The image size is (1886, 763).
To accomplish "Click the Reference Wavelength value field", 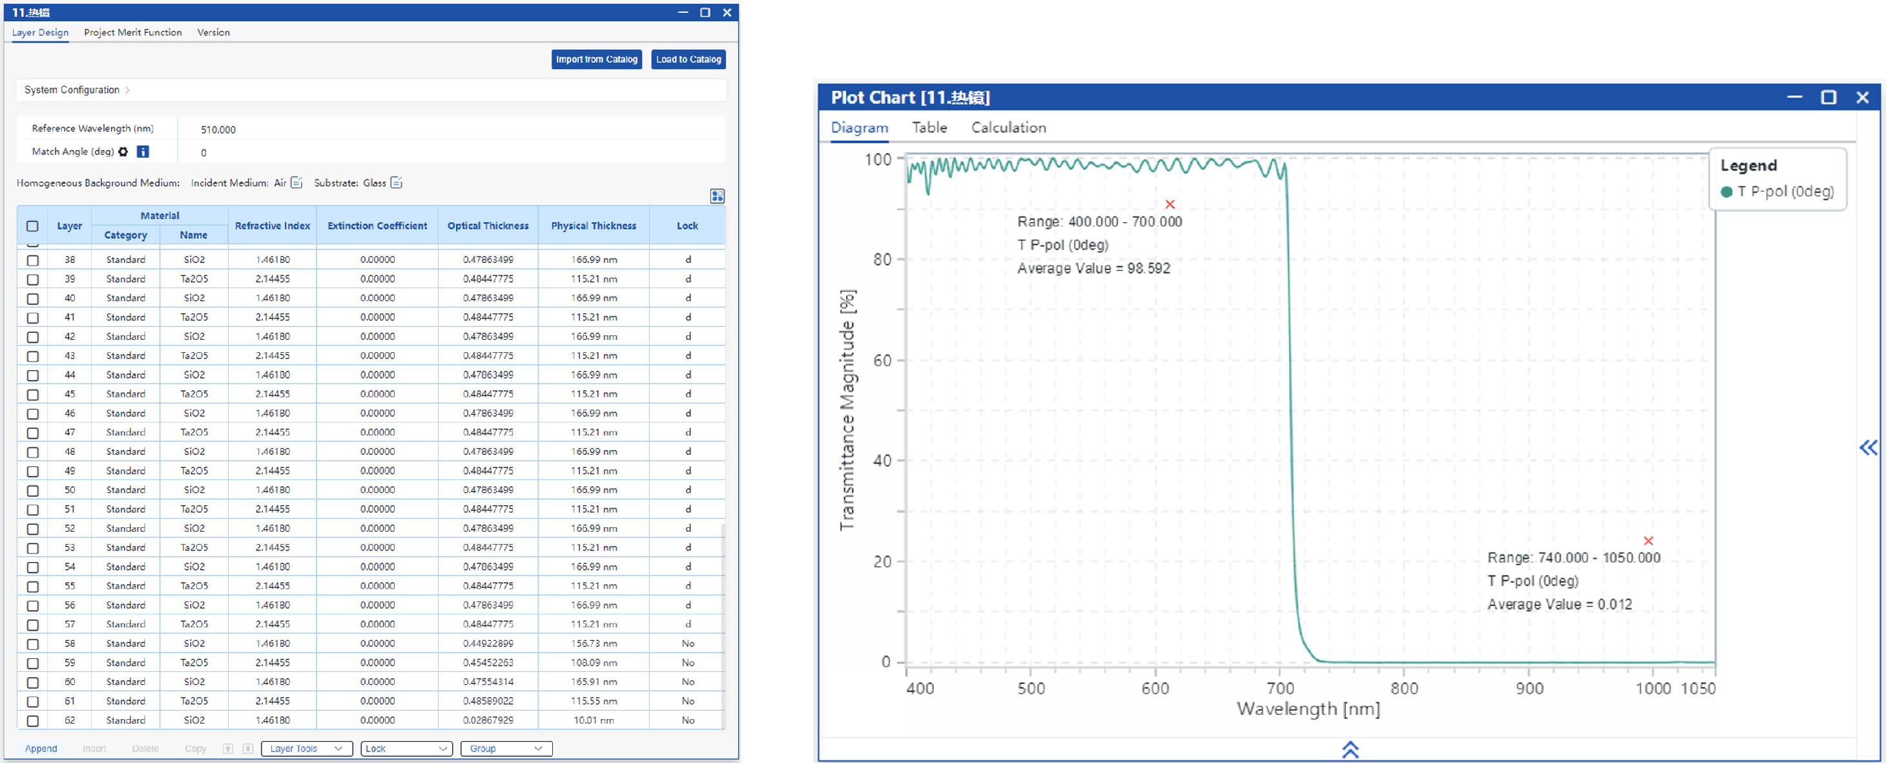I will (x=218, y=130).
